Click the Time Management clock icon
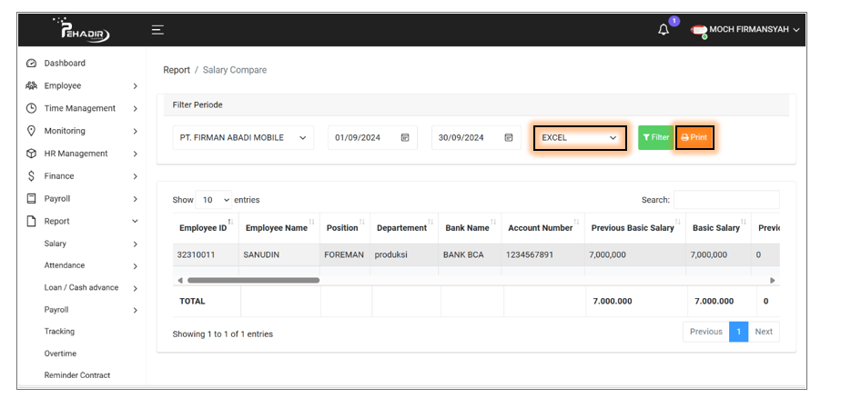This screenshot has height=398, width=841. (31, 108)
